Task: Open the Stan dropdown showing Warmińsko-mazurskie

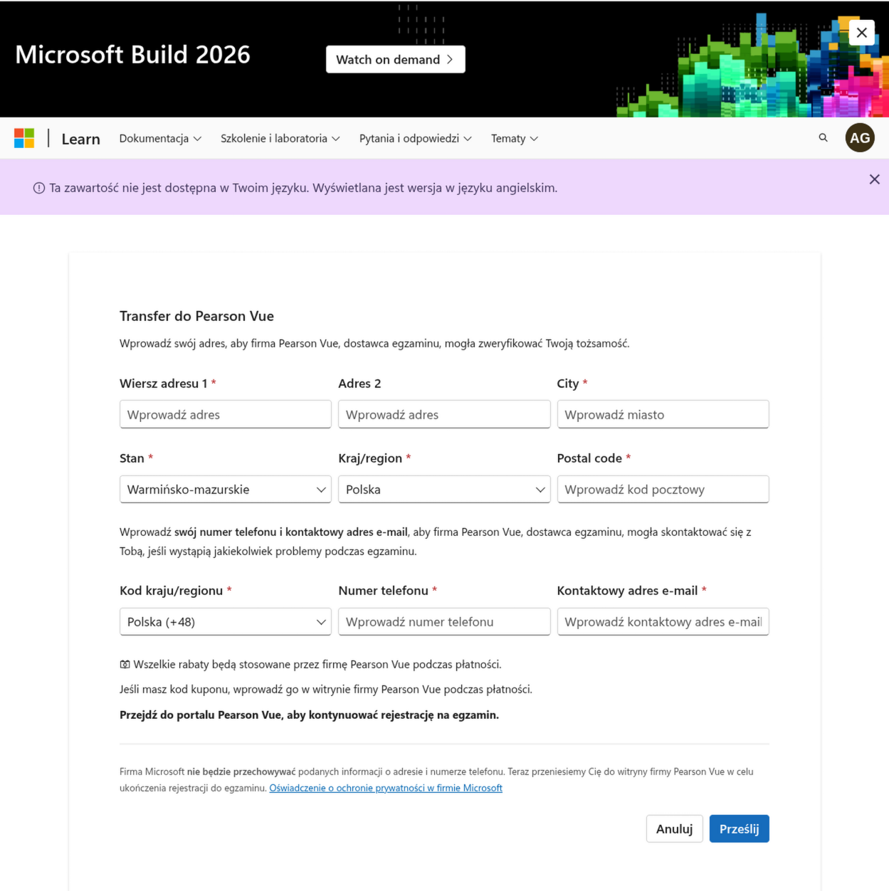Action: click(226, 490)
